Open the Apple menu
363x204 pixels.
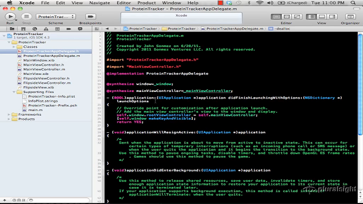(x=10, y=3)
